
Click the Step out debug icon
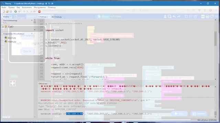pyautogui.click(x=31, y=12)
